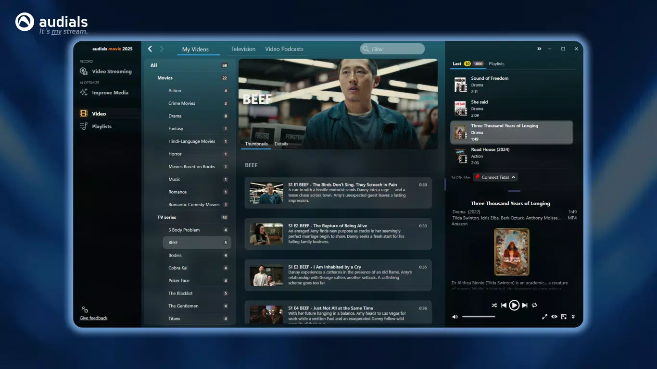The image size is (657, 369).
Task: Adjust the volume slider
Action: coord(479,317)
